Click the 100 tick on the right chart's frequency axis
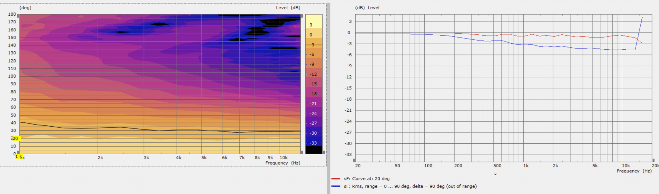Image resolution: width=659 pixels, height=194 pixels. click(x=428, y=166)
